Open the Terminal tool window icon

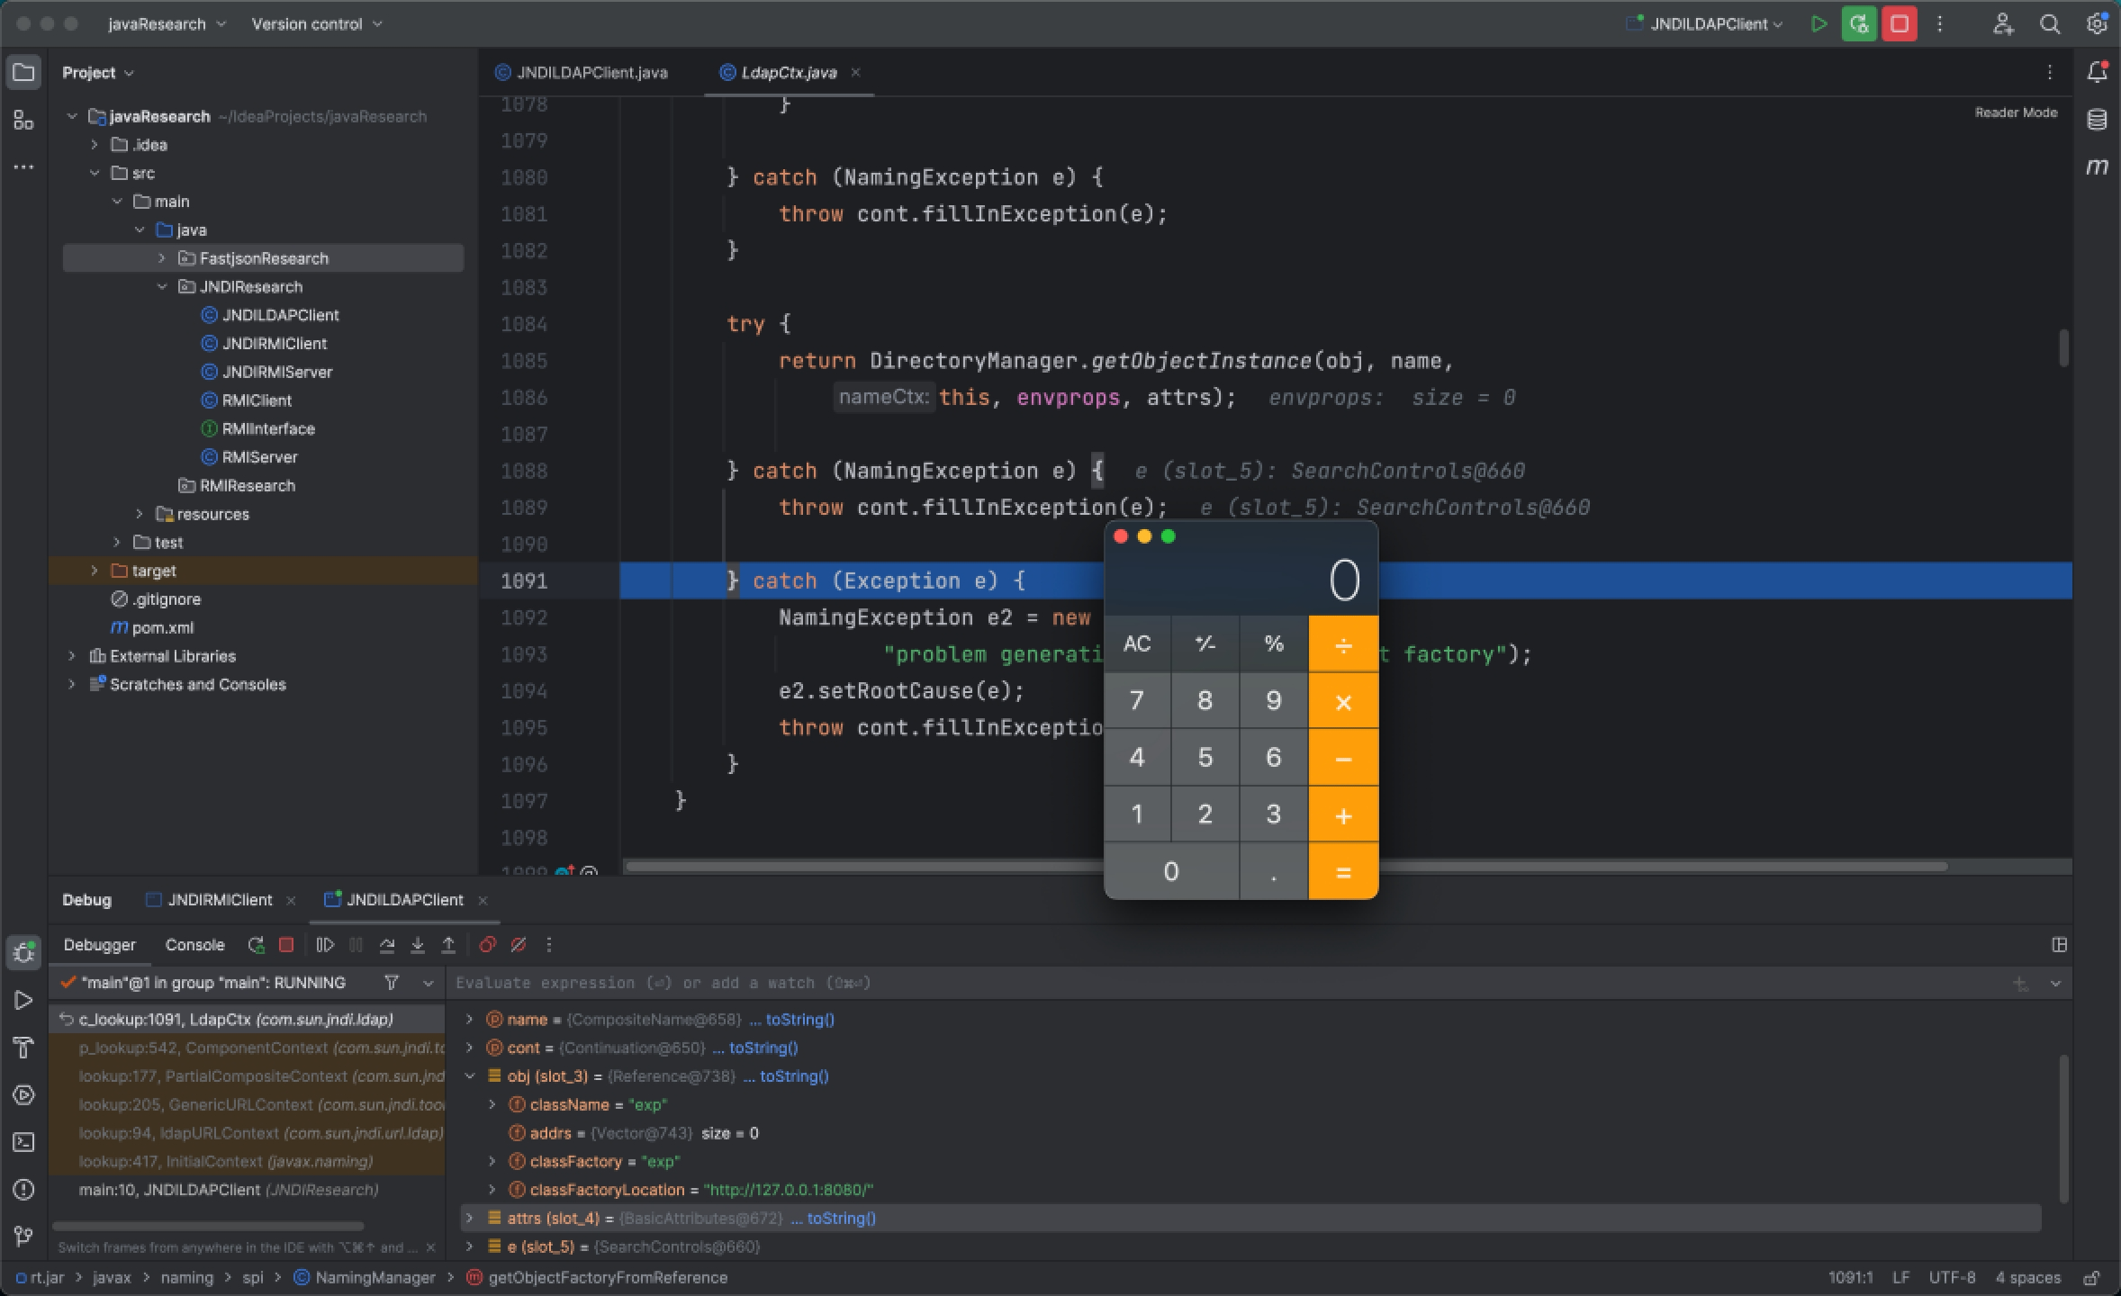(x=23, y=1142)
